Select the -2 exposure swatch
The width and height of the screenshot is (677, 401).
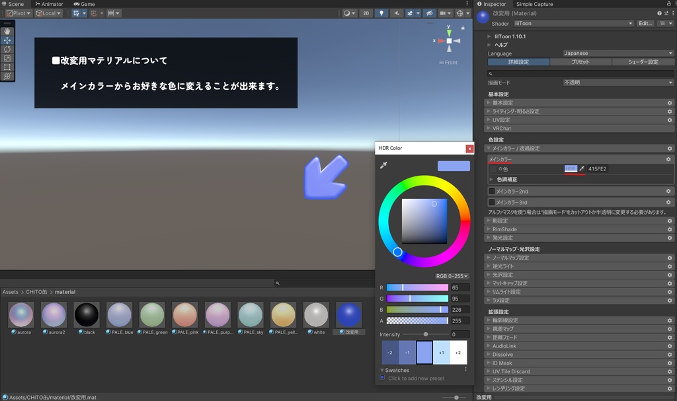[x=390, y=352]
